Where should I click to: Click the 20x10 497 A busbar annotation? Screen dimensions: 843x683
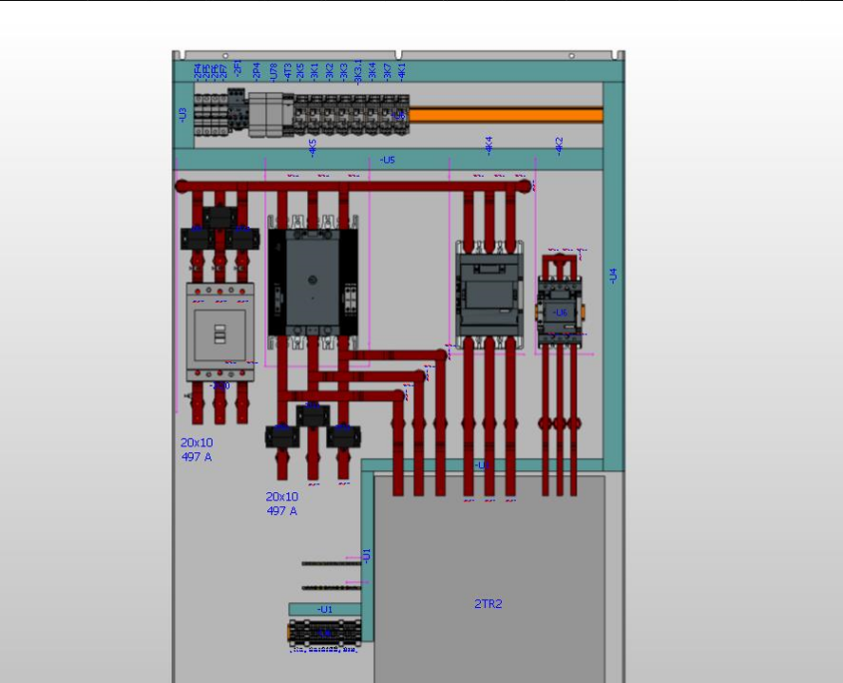[196, 447]
